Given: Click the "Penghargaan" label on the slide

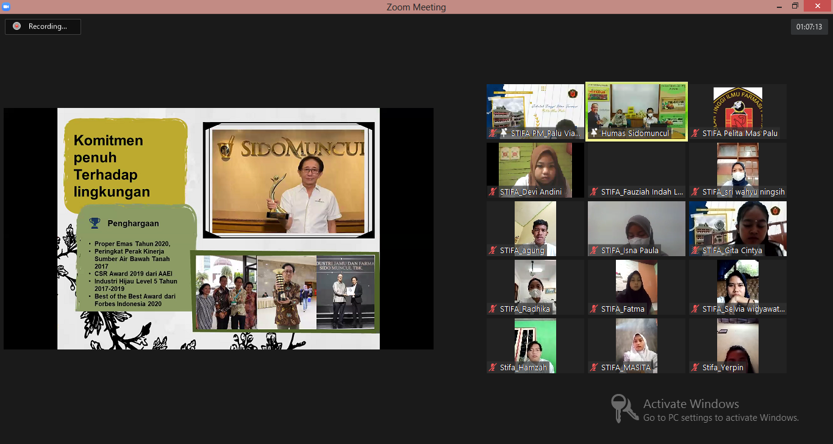Looking at the screenshot, I should click(x=133, y=224).
